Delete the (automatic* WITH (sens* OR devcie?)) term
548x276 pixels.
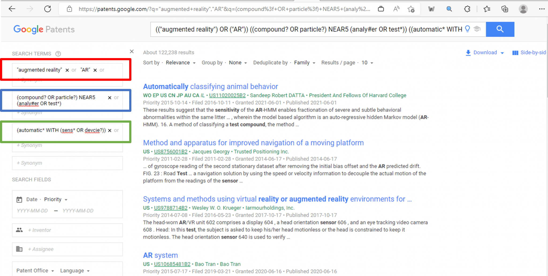point(109,131)
